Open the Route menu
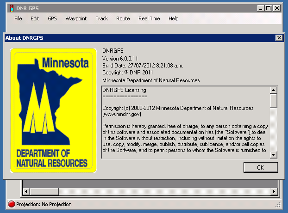 [123, 18]
